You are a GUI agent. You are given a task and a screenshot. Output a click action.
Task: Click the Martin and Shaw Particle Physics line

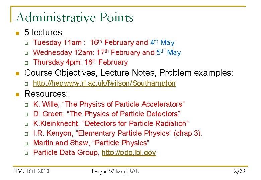point(91,143)
